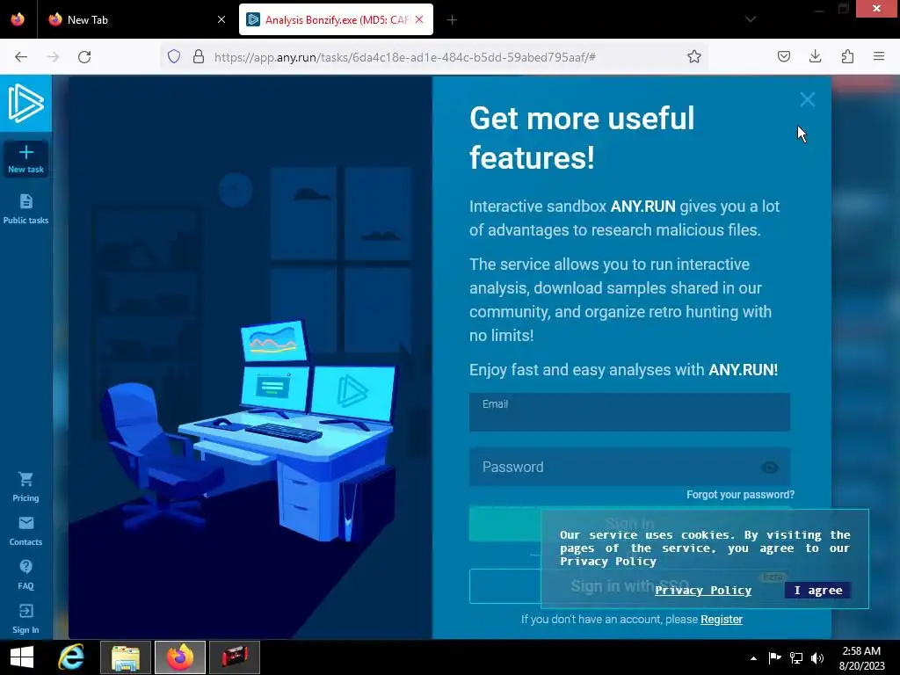Open Public tasks in sidebar
This screenshot has width=900, height=675.
coord(25,209)
